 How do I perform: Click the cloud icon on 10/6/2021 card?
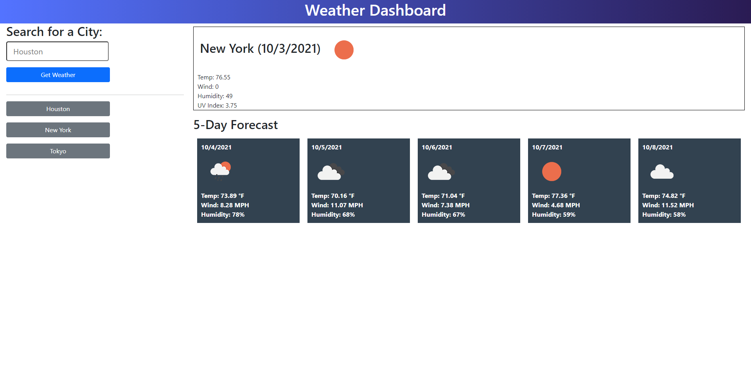(441, 172)
